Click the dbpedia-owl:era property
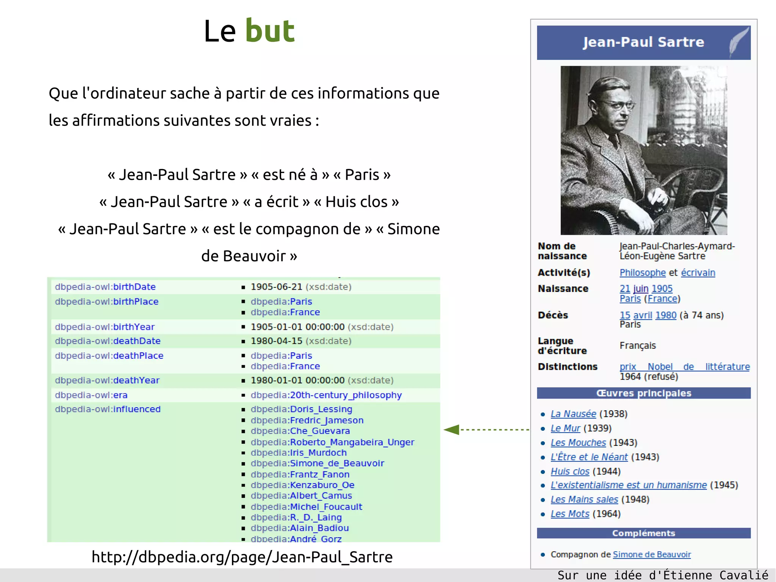Screen dimensions: 776x582 pyautogui.click(x=91, y=395)
